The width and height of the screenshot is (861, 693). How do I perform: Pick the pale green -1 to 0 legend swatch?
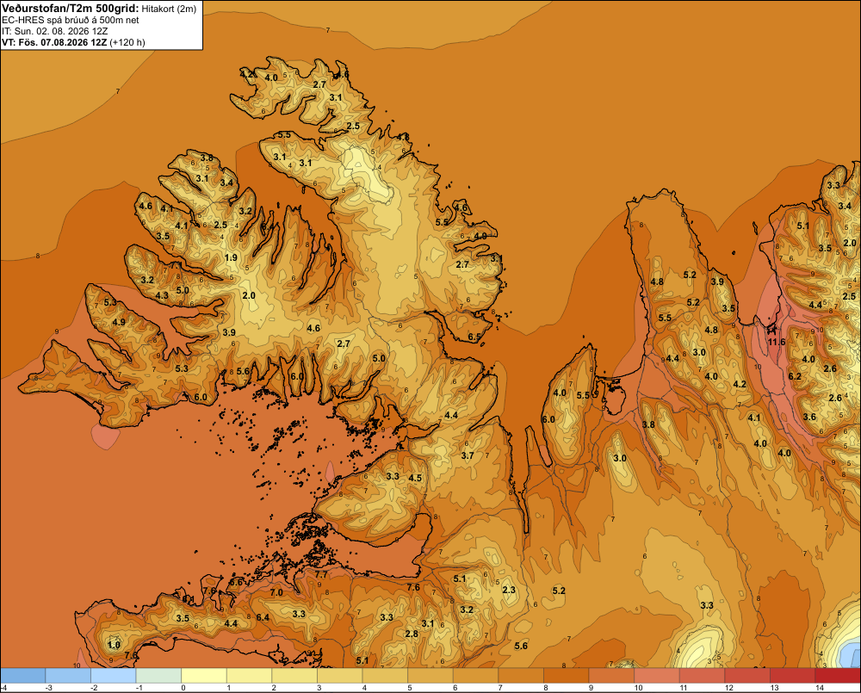(x=158, y=676)
